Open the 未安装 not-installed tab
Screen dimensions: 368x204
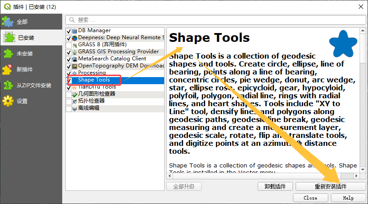(x=31, y=53)
